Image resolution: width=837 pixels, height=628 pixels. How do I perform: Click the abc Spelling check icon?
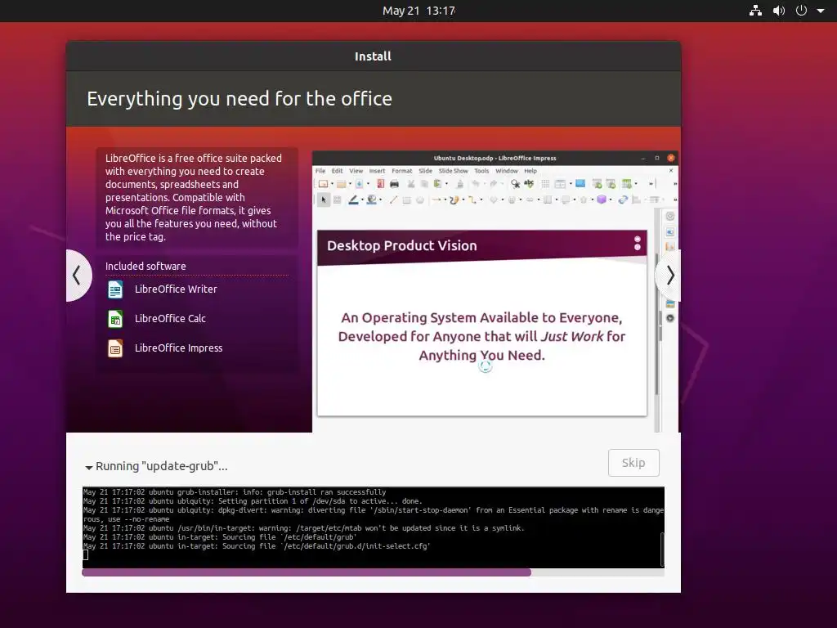(529, 183)
